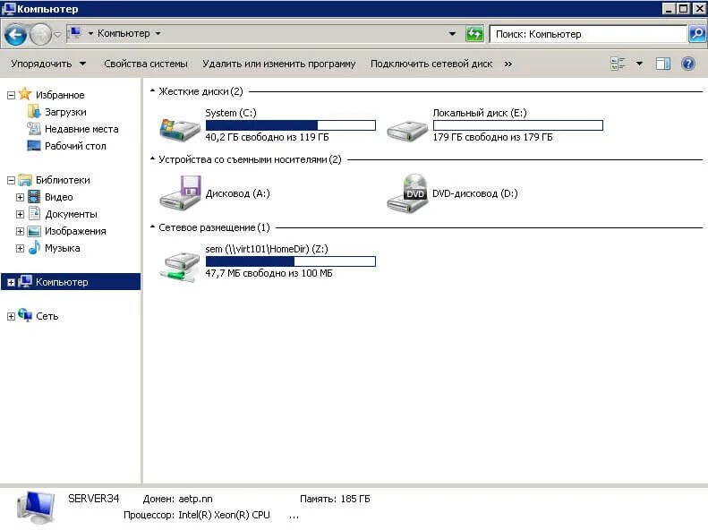Click the sem (Z:) usage bar
The height and width of the screenshot is (530, 708).
point(290,261)
